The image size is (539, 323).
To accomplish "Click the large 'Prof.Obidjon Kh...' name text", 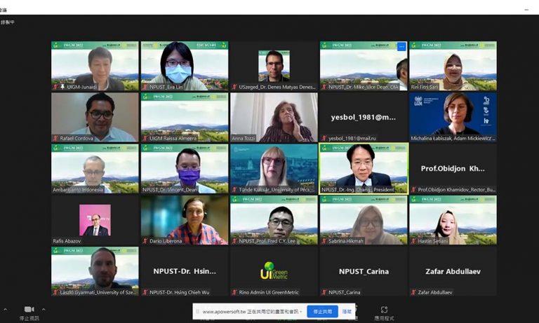I will [453, 169].
